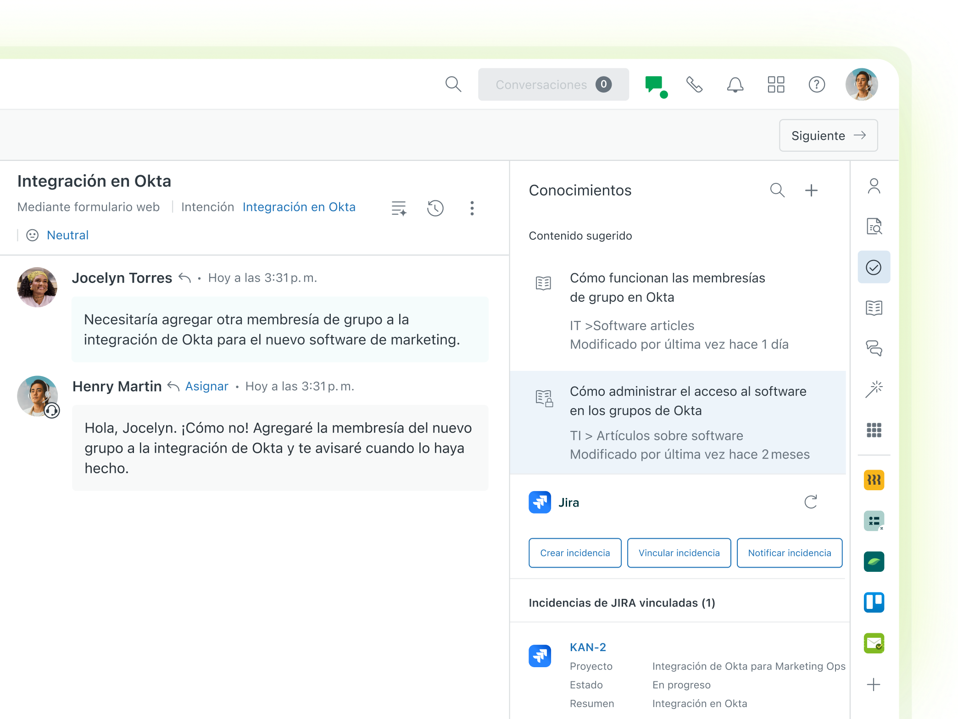Select the checkmark circle sidebar tab
Viewport: 958px width, 719px height.
tap(874, 267)
